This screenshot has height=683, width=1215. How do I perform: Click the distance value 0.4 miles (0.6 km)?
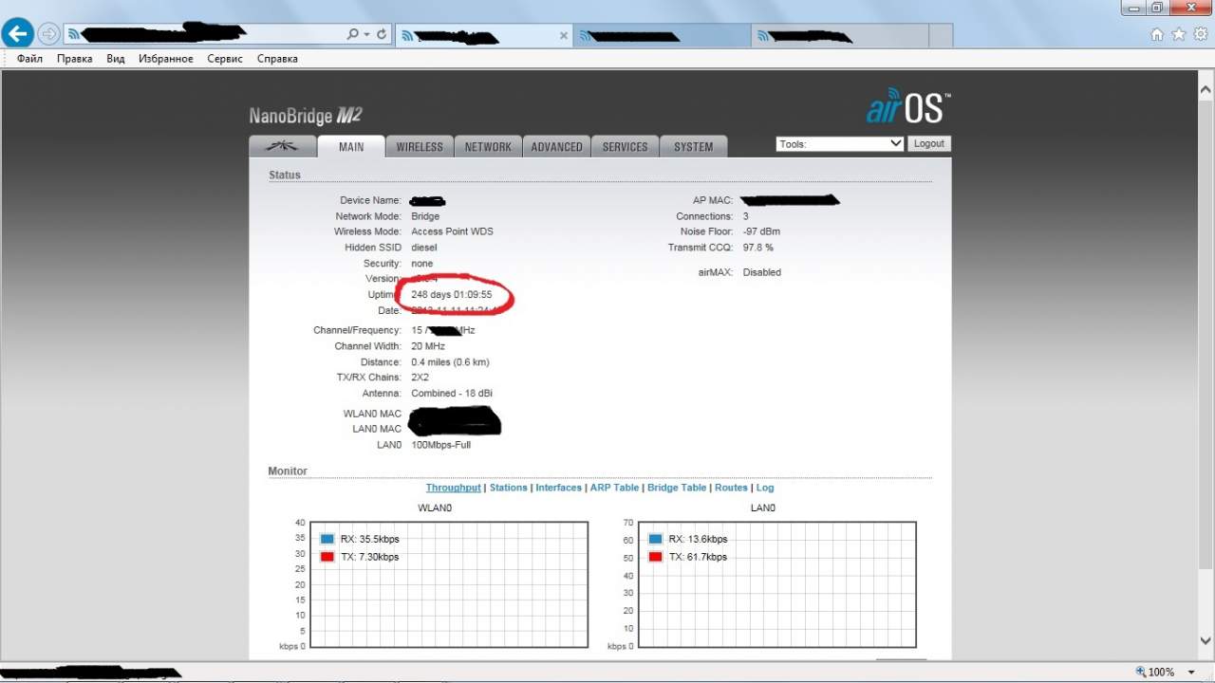450,362
